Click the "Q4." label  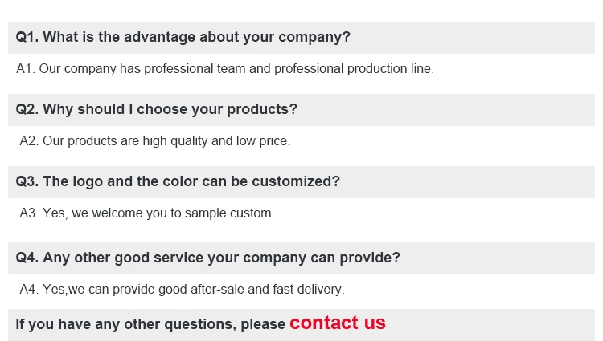(x=27, y=258)
